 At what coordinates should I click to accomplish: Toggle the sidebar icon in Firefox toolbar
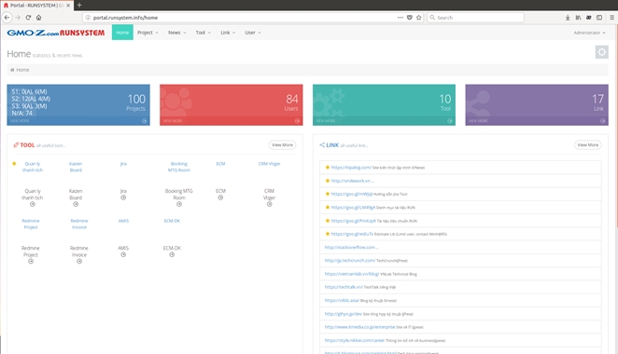[x=599, y=18]
